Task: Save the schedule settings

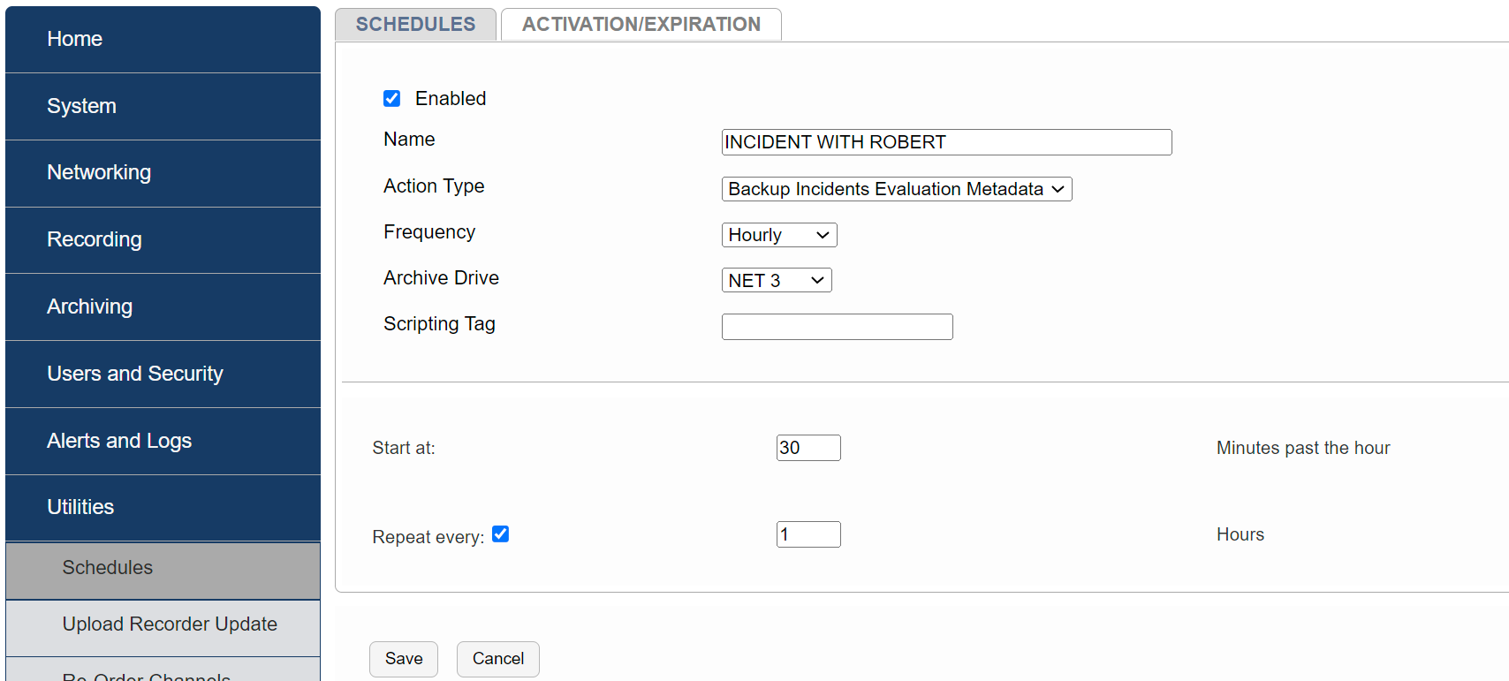Action: coord(403,659)
